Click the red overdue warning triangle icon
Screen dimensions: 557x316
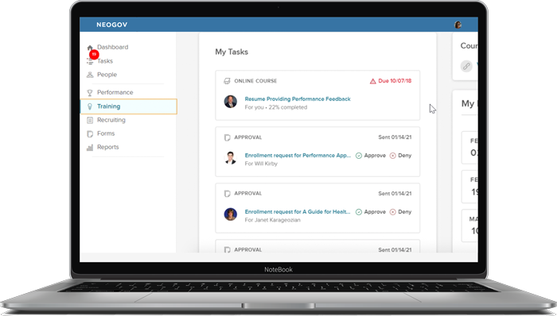372,81
